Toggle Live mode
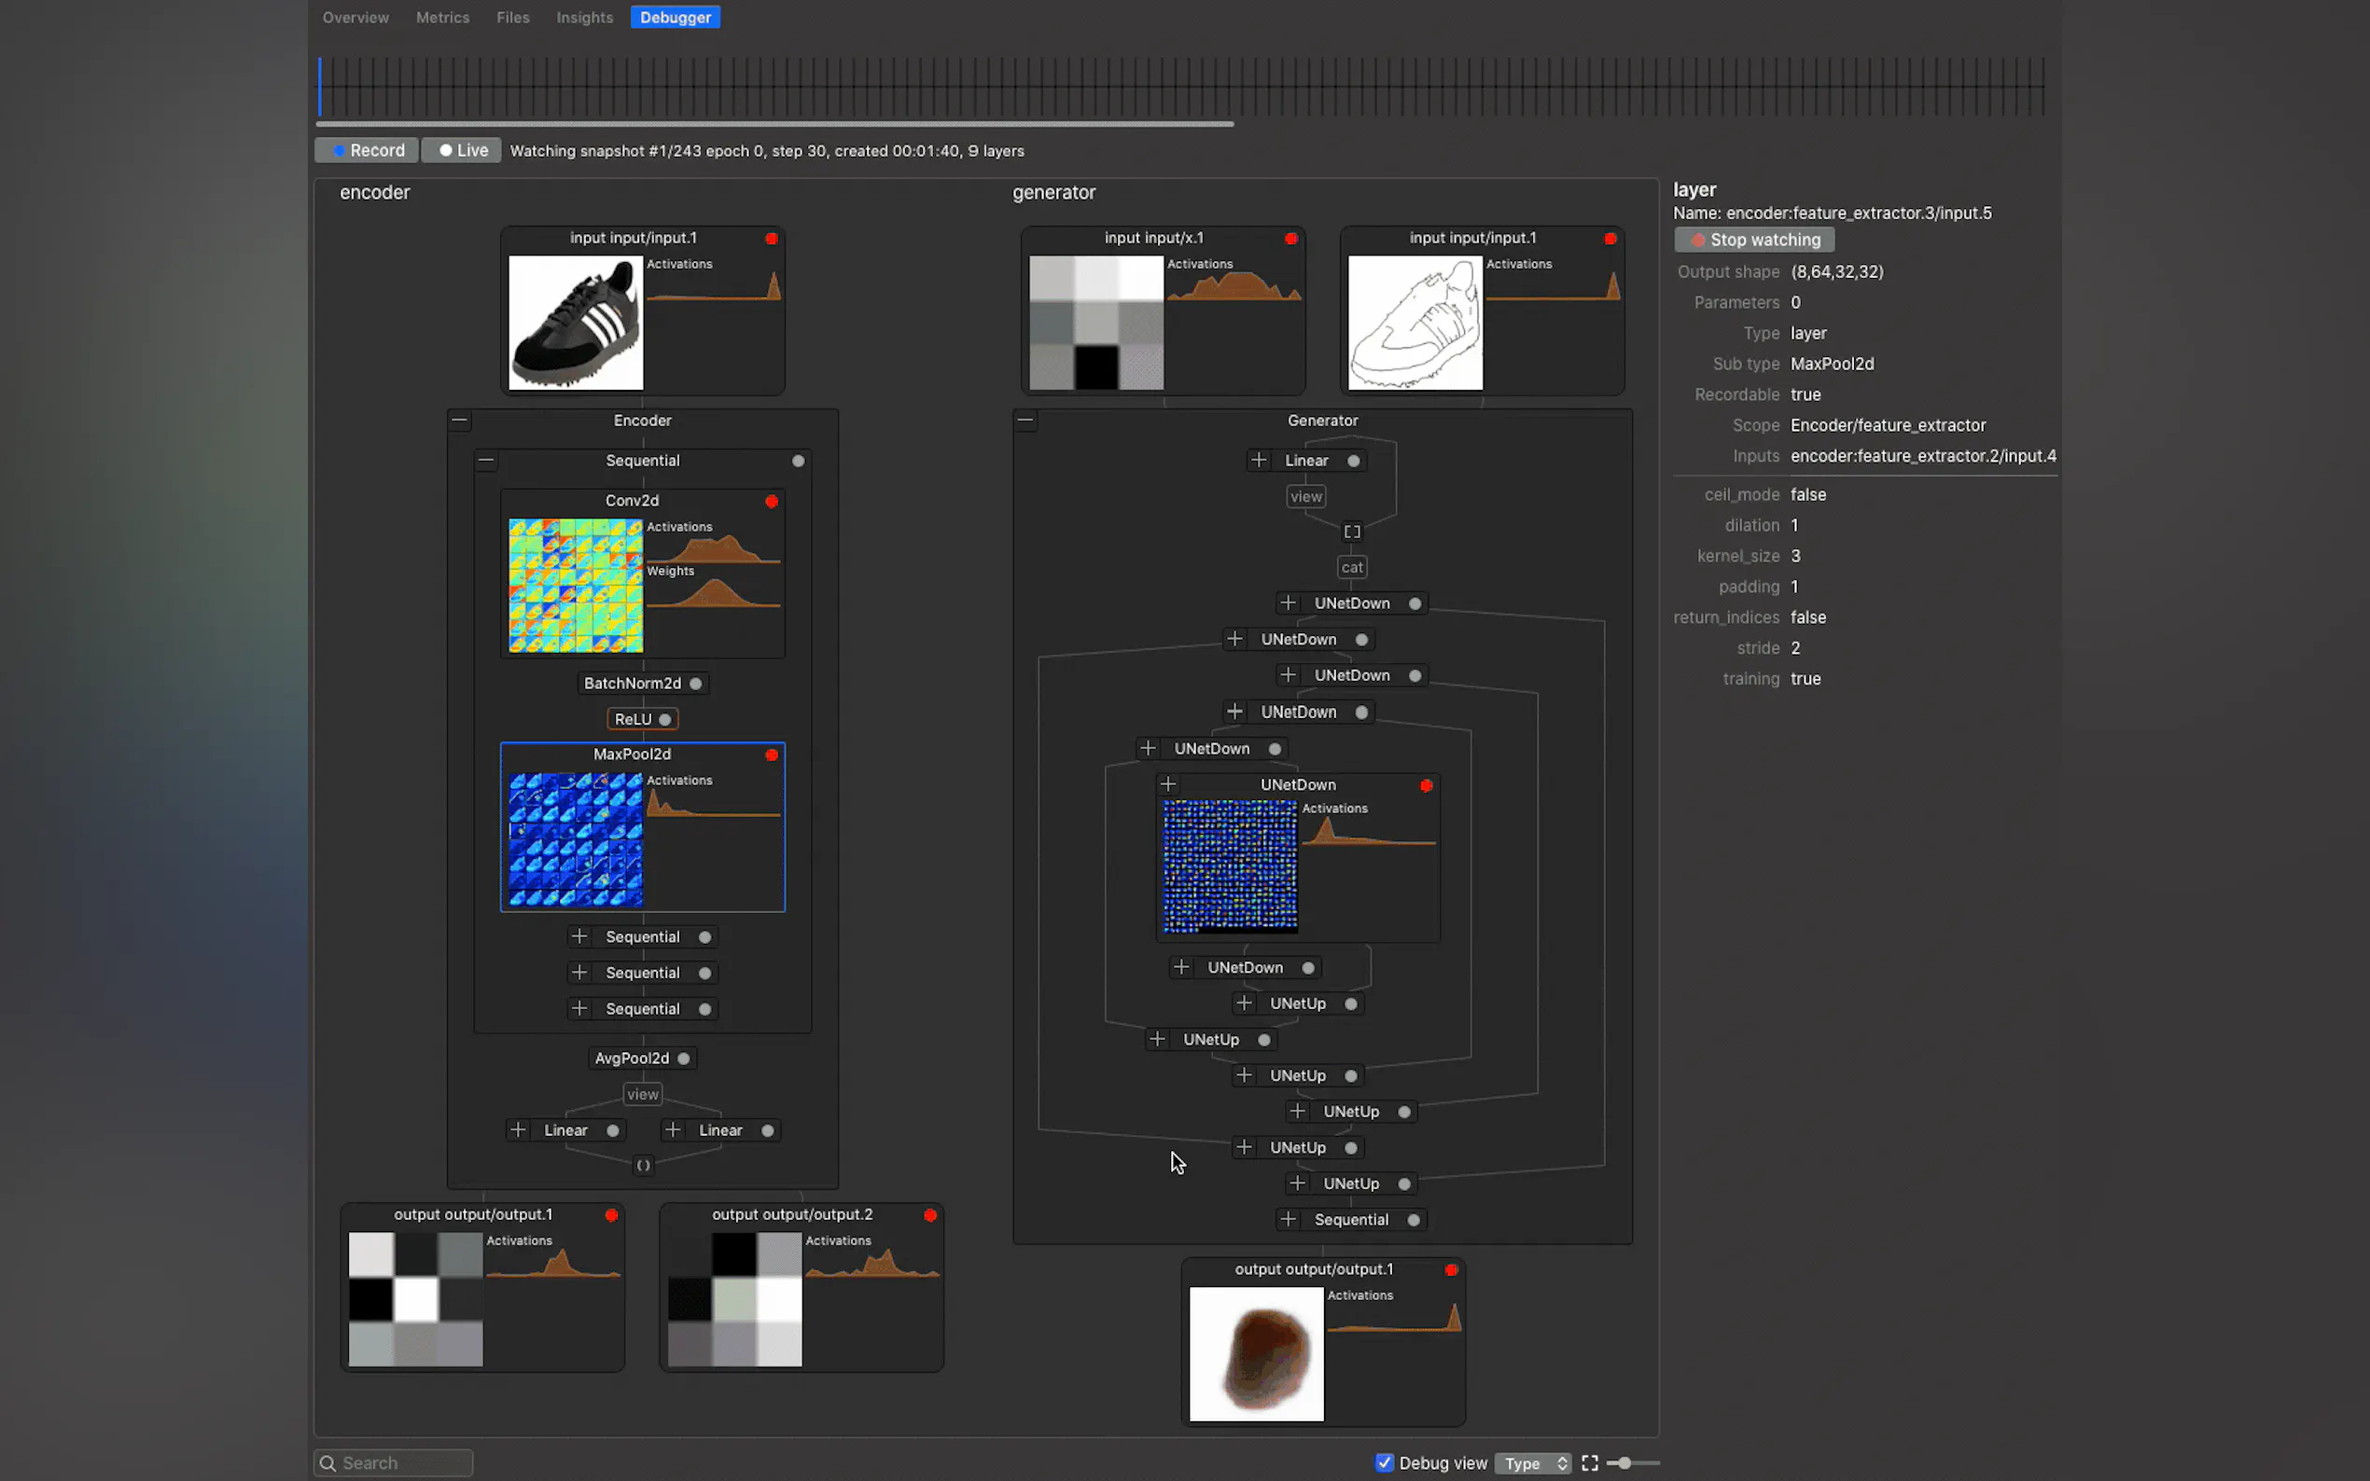 coord(462,151)
